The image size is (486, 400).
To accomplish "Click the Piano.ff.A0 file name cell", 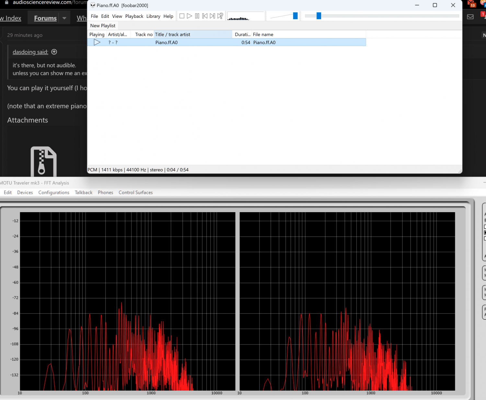I will pos(264,42).
